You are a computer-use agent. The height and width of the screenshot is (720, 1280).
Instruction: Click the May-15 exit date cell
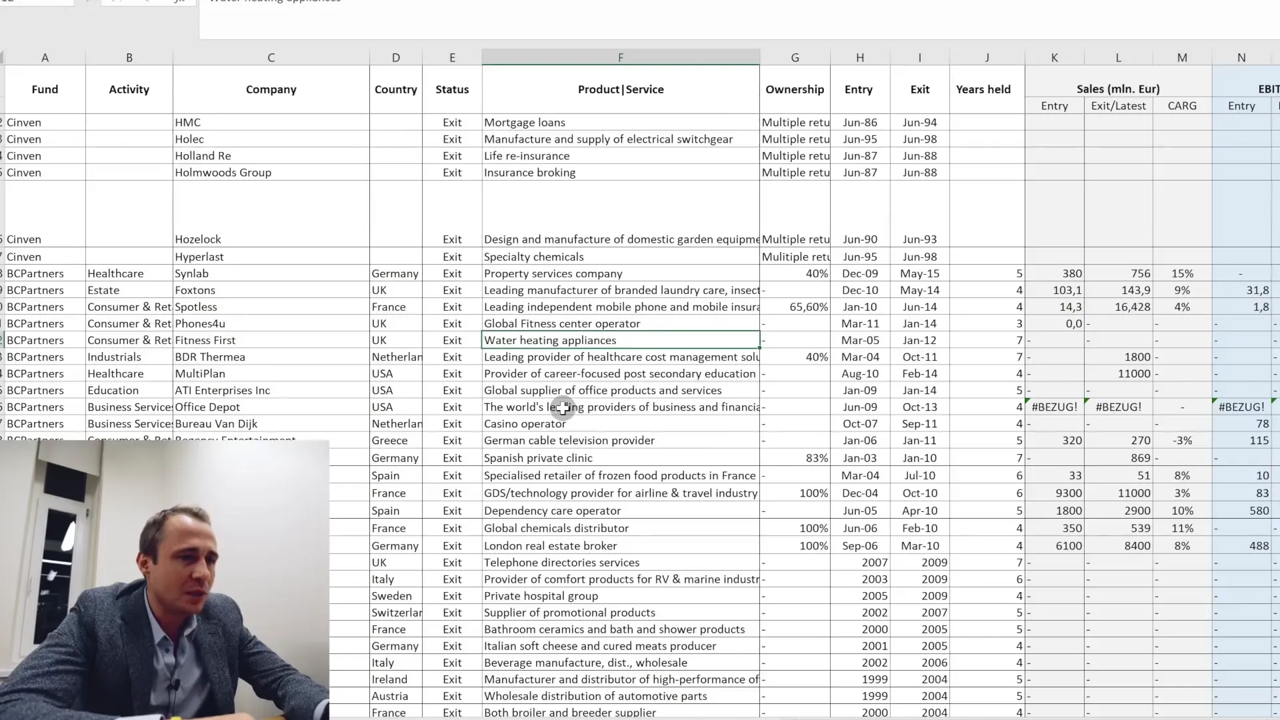[x=920, y=273]
